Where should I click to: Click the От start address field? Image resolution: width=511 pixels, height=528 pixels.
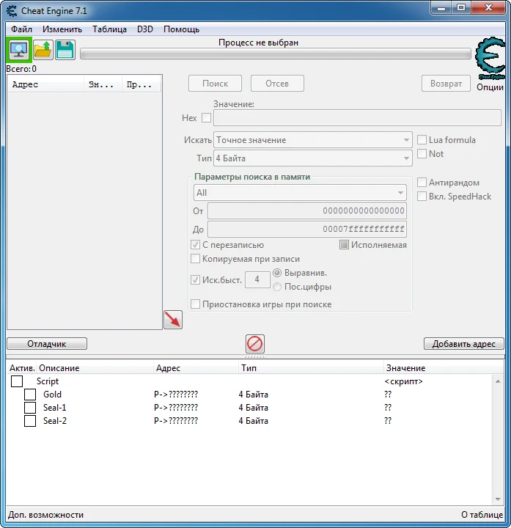click(307, 210)
